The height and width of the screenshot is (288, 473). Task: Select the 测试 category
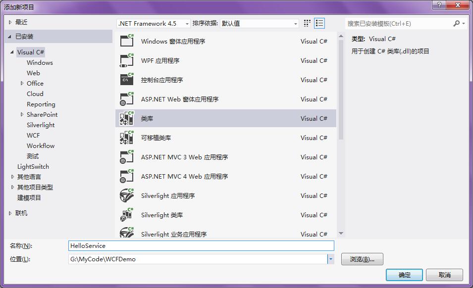33,156
